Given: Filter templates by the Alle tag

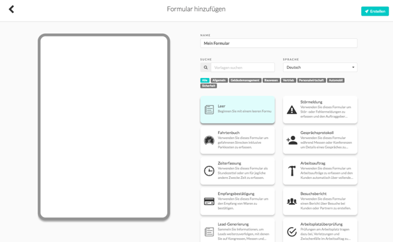Looking at the screenshot, I should [x=205, y=80].
